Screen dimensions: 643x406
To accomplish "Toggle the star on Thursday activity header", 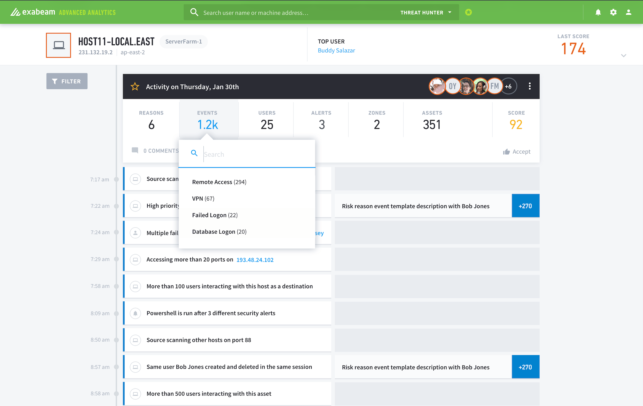I will (135, 87).
